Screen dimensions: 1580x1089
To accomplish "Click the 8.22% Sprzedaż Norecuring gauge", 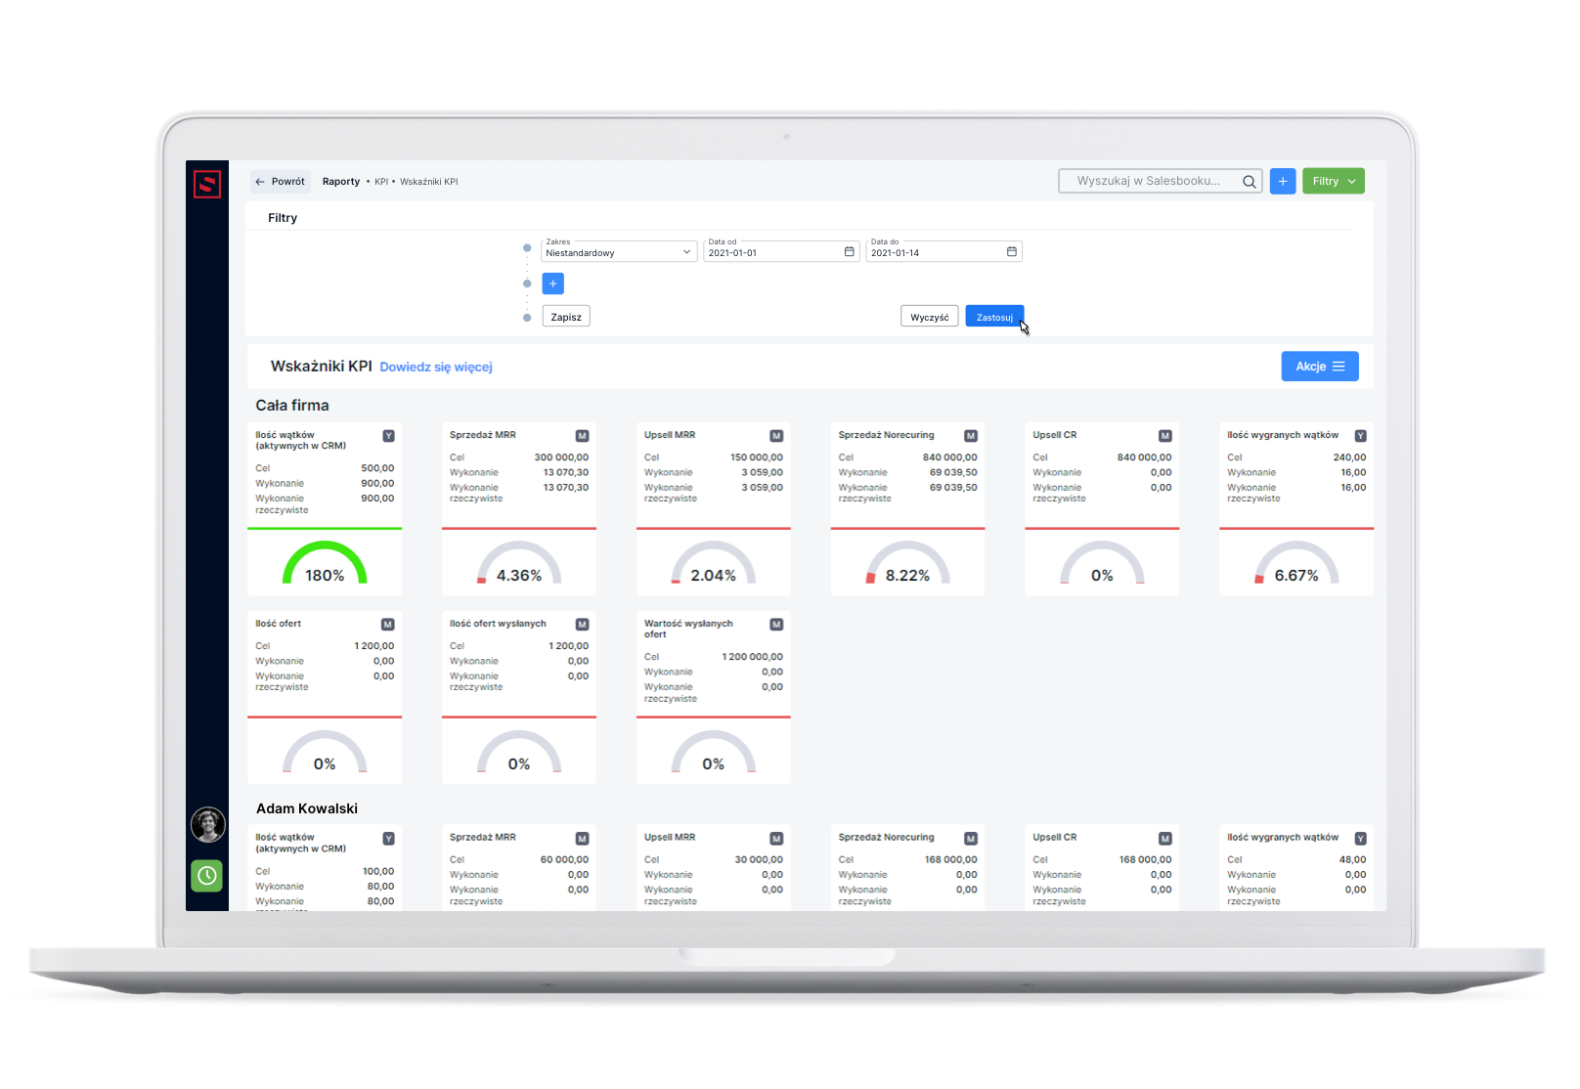I will click(x=907, y=564).
